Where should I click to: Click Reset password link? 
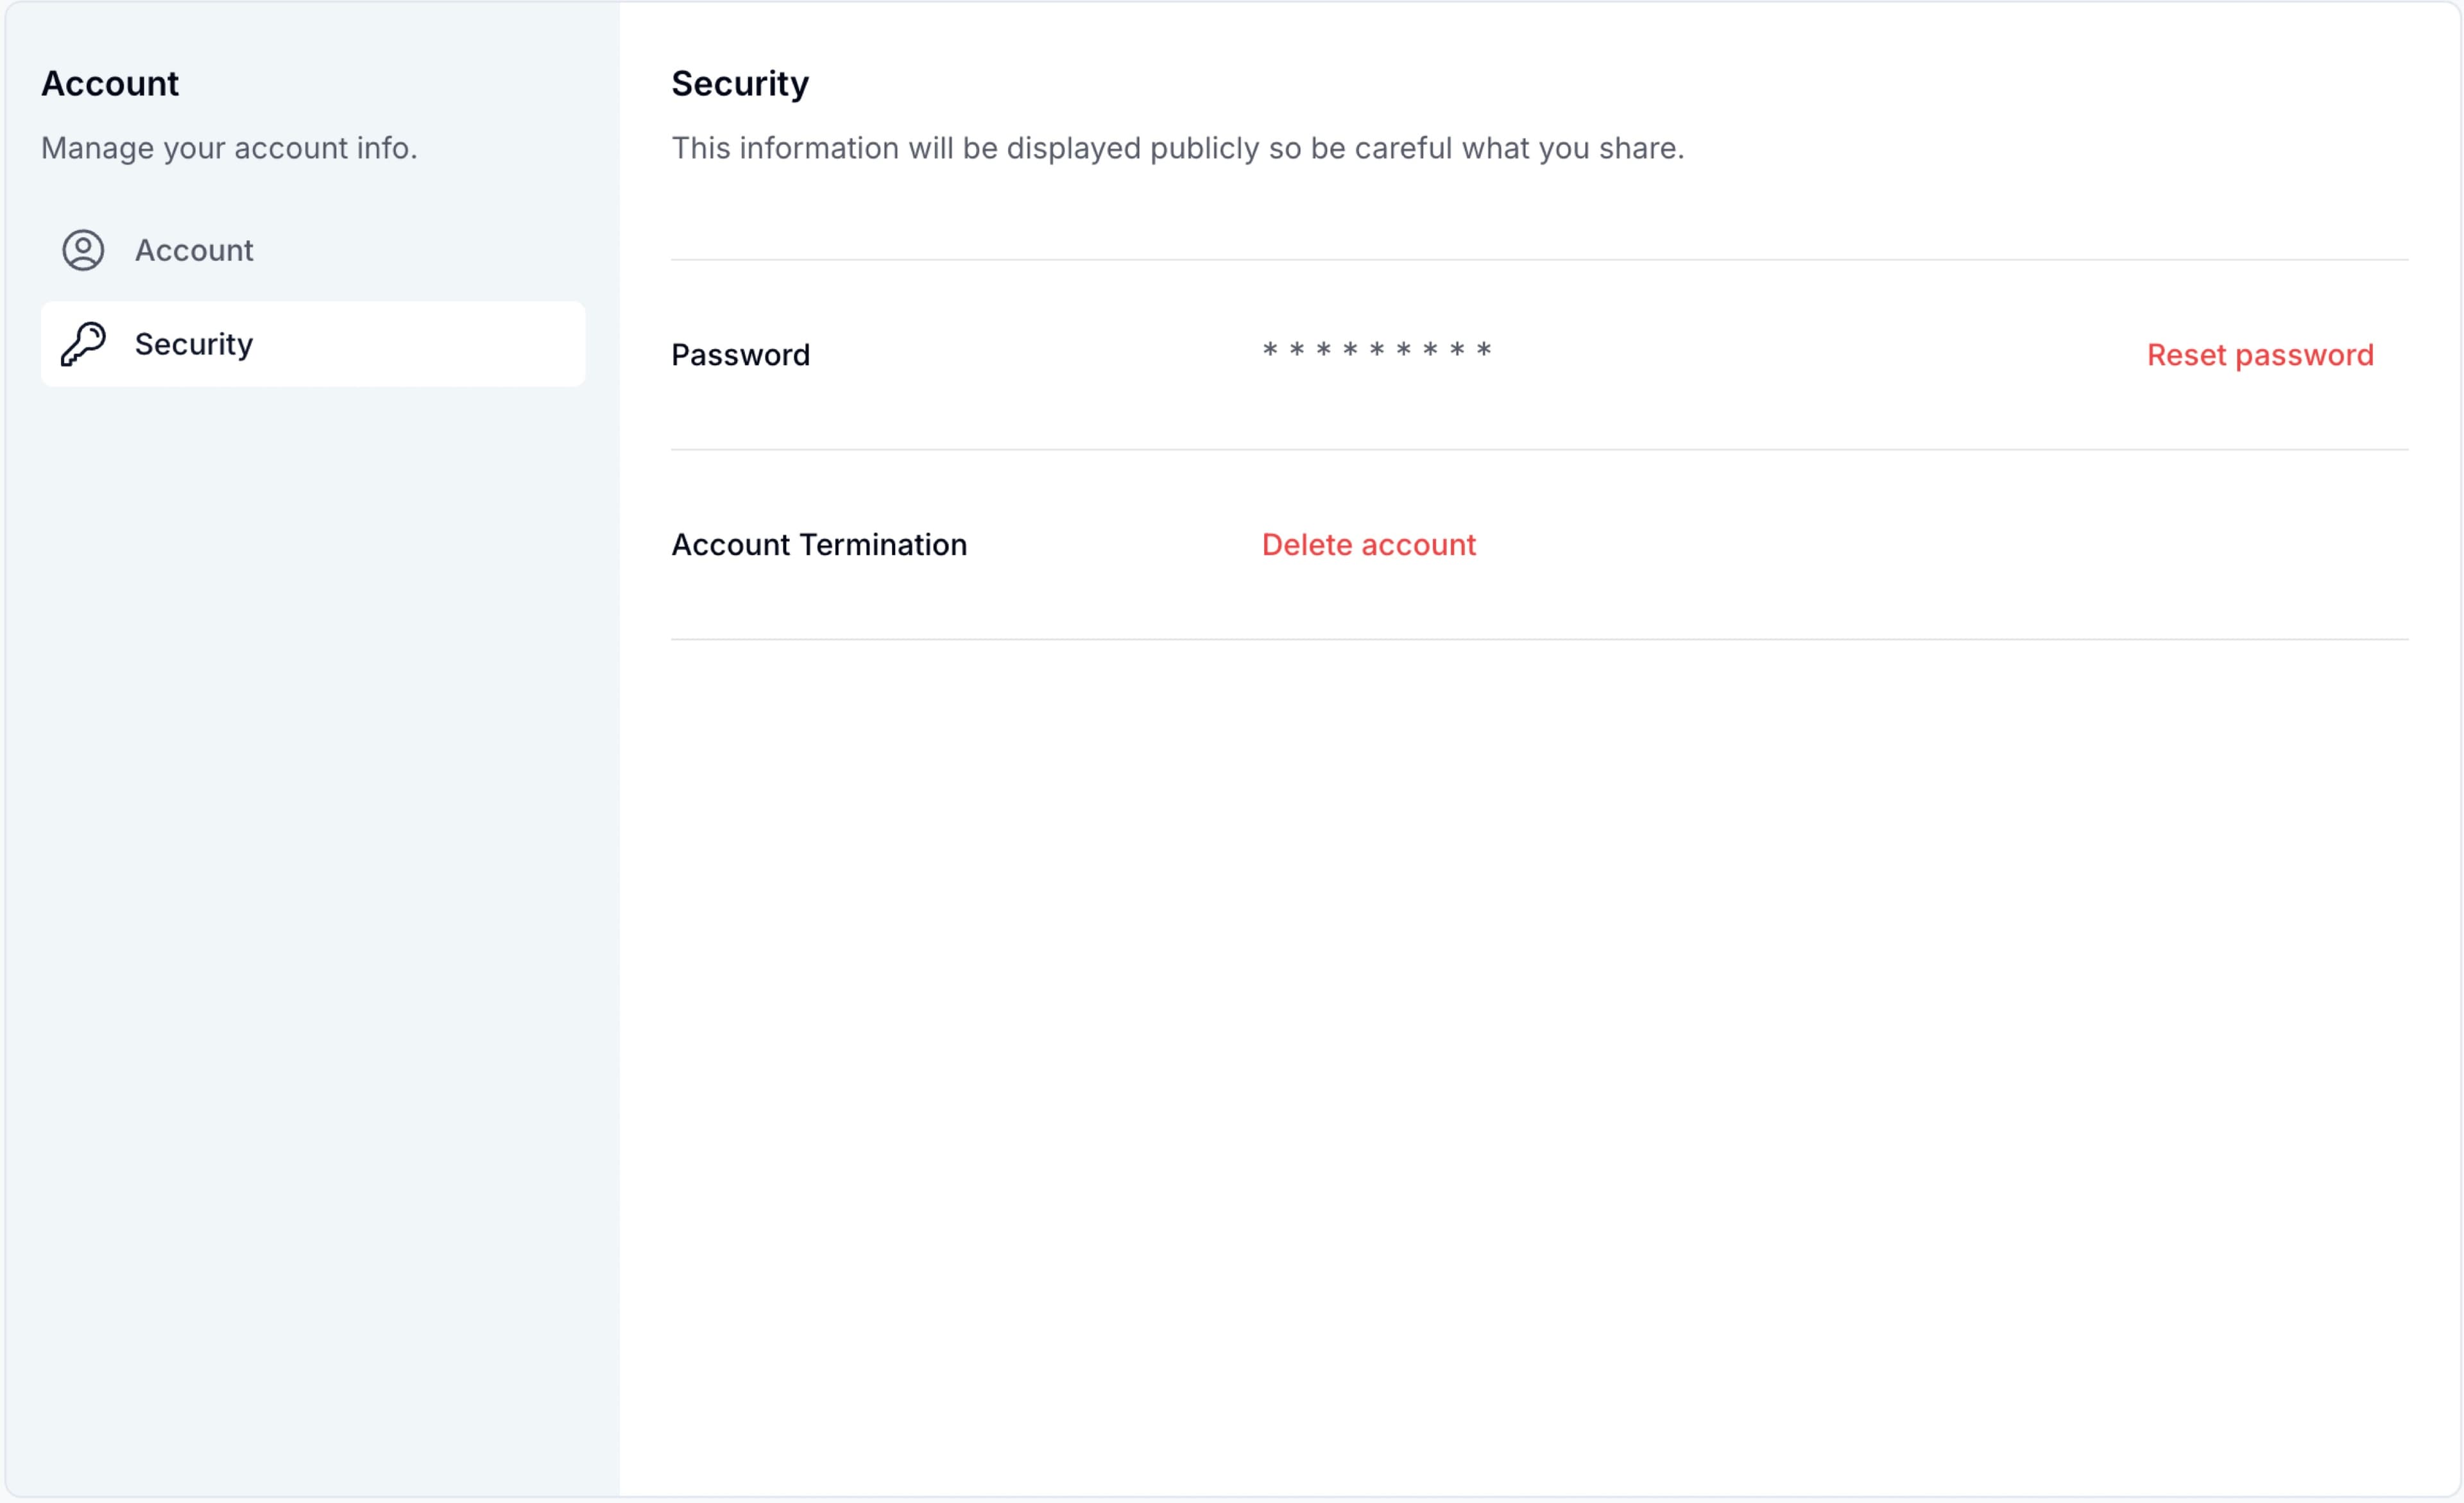pos(2260,353)
